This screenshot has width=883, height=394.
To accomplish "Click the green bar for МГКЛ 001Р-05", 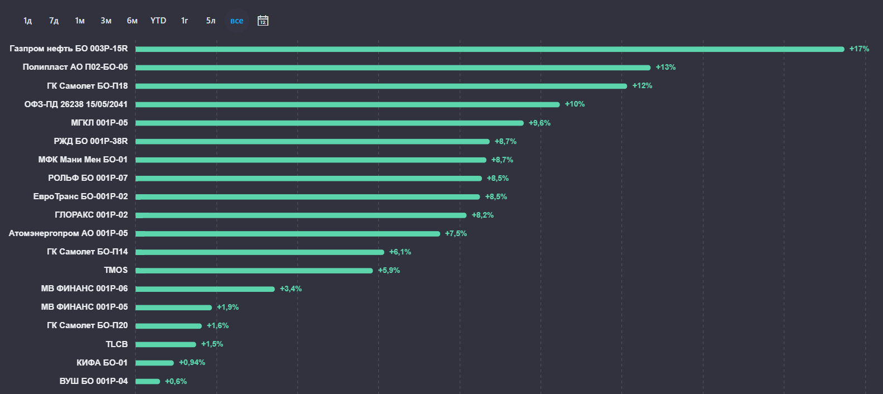I will point(329,123).
